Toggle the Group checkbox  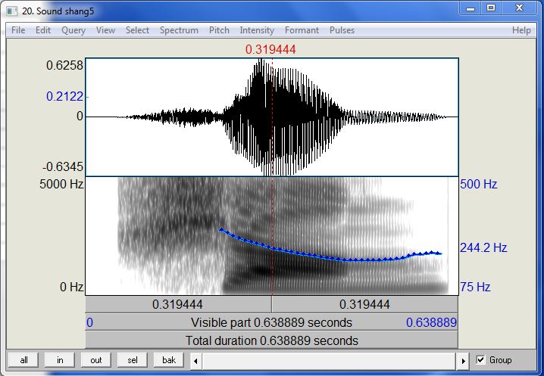480,359
